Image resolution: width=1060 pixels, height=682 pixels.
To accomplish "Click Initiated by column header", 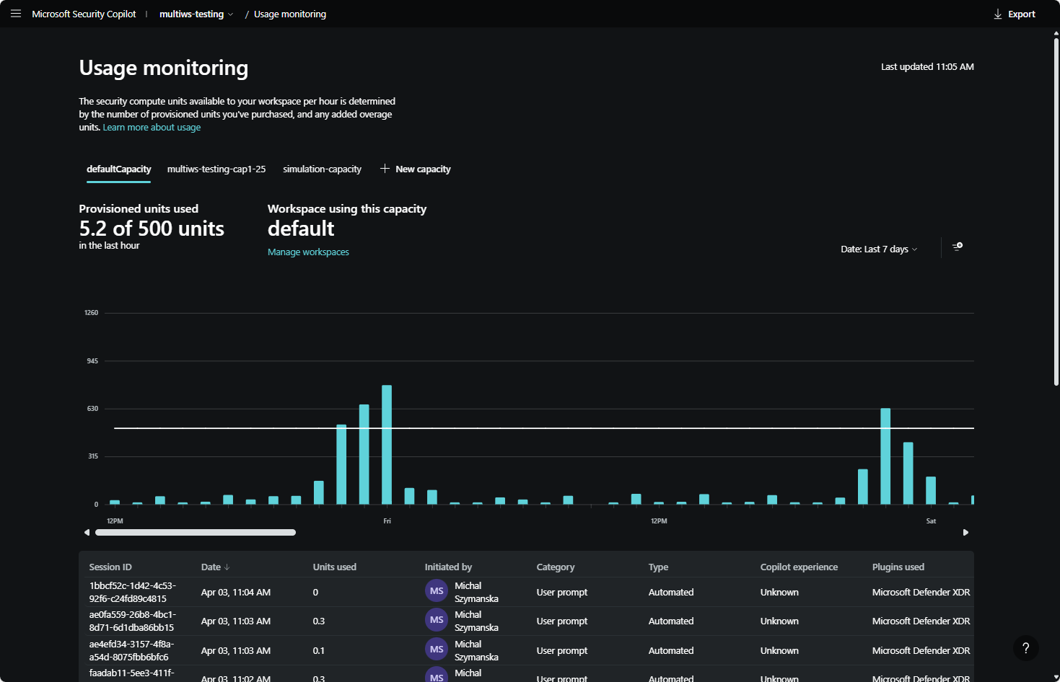I will [x=448, y=567].
